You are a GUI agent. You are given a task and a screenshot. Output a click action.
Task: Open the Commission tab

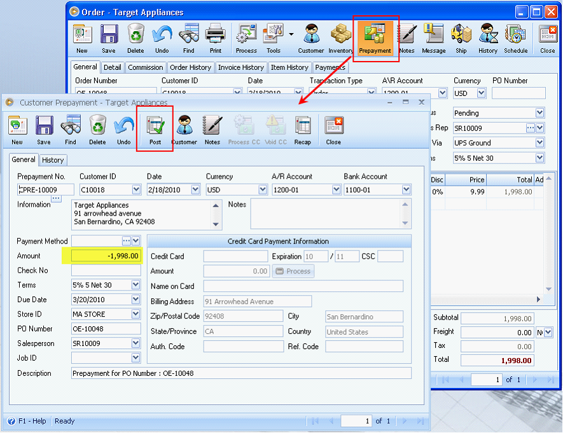click(x=146, y=67)
